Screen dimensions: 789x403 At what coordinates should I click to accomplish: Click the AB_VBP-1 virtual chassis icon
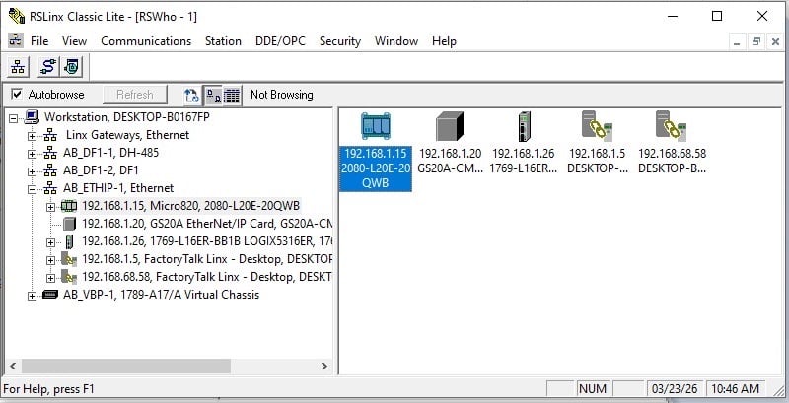(50, 295)
